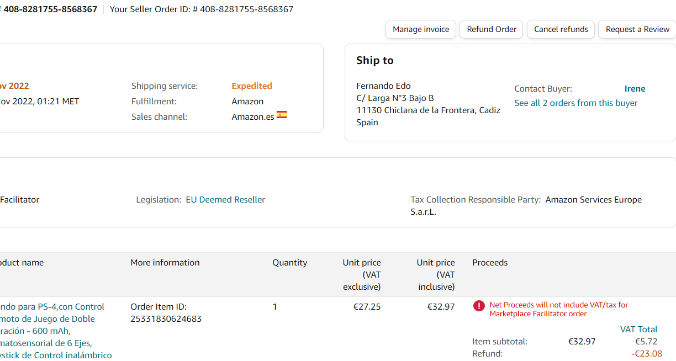This screenshot has height=361, width=676.
Task: Open the Manage invoice button
Action: click(x=421, y=29)
